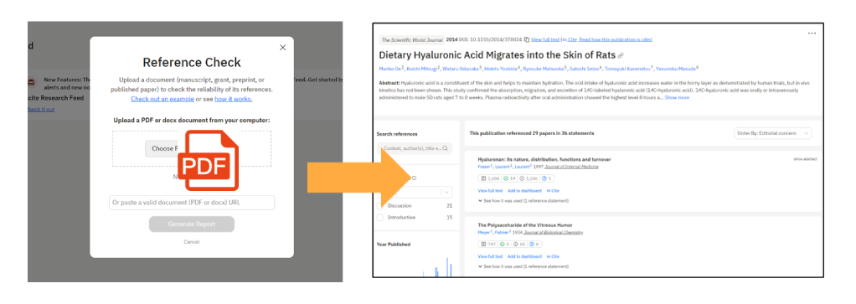Copy the DOI using the copy icon
Screen dimensions: 856x304
click(x=526, y=39)
